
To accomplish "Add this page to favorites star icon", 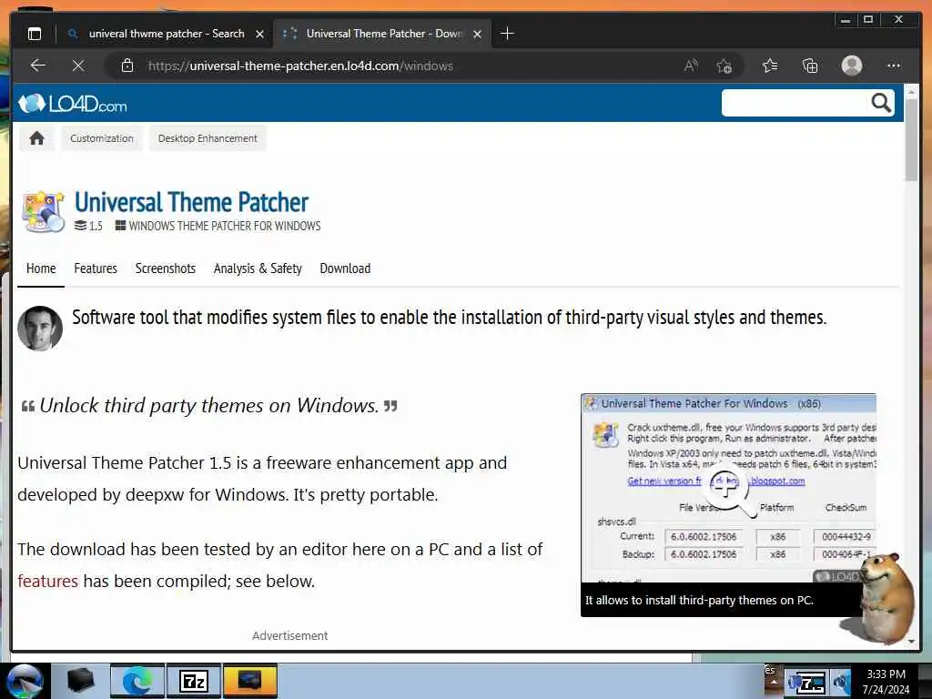I will click(x=724, y=66).
